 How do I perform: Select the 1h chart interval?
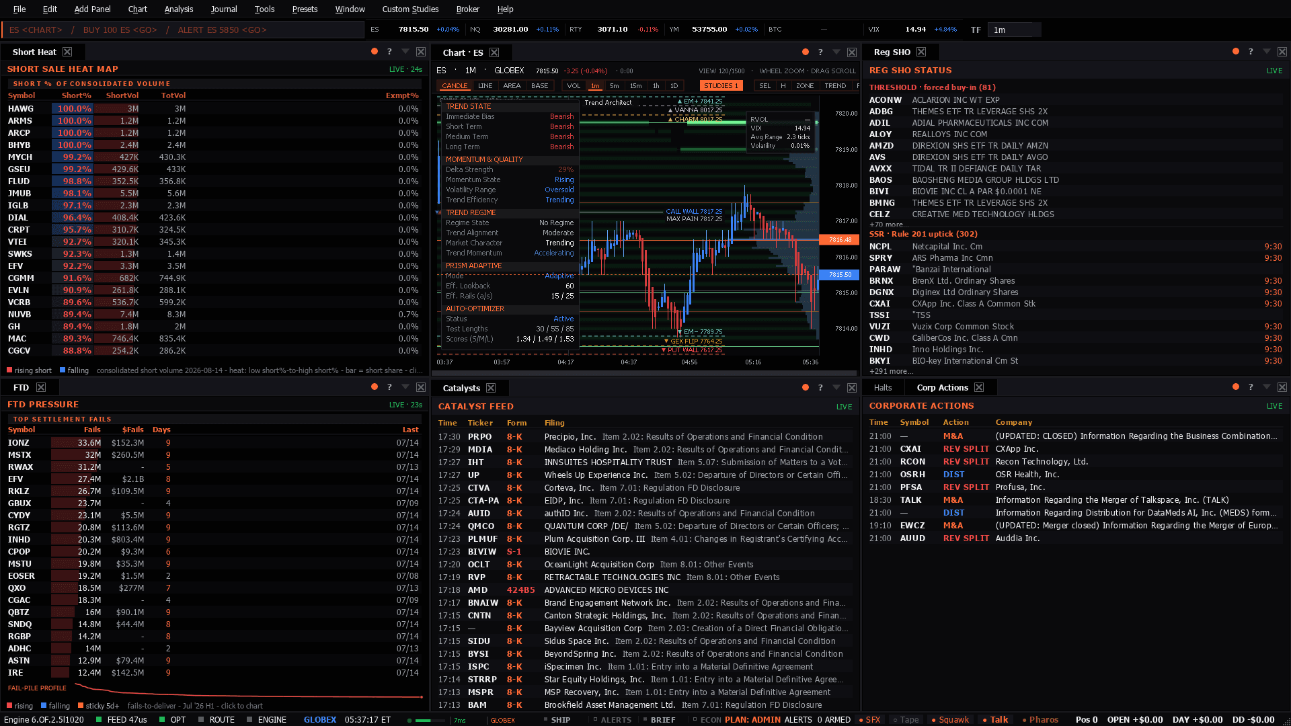pos(656,86)
